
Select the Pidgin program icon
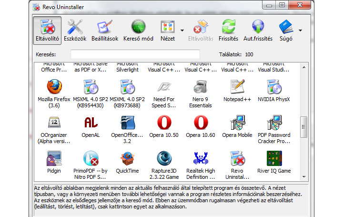tap(54, 159)
